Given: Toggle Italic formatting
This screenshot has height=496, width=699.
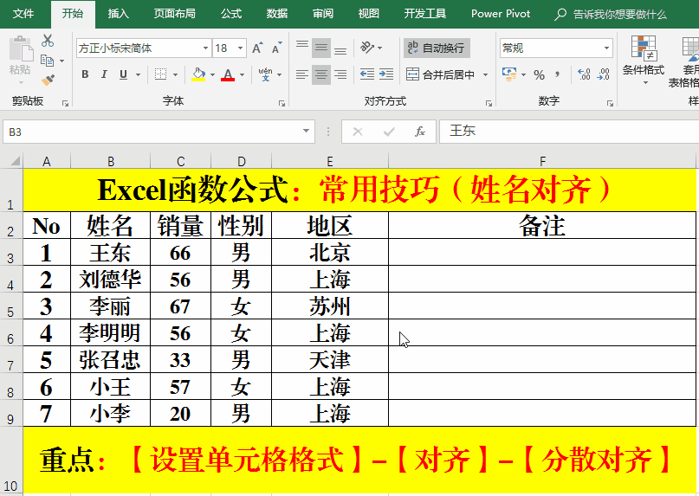Looking at the screenshot, I should (x=105, y=74).
